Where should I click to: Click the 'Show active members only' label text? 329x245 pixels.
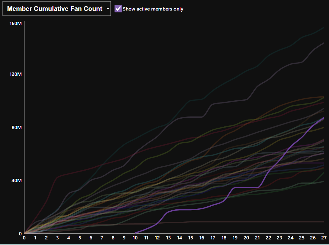click(153, 9)
